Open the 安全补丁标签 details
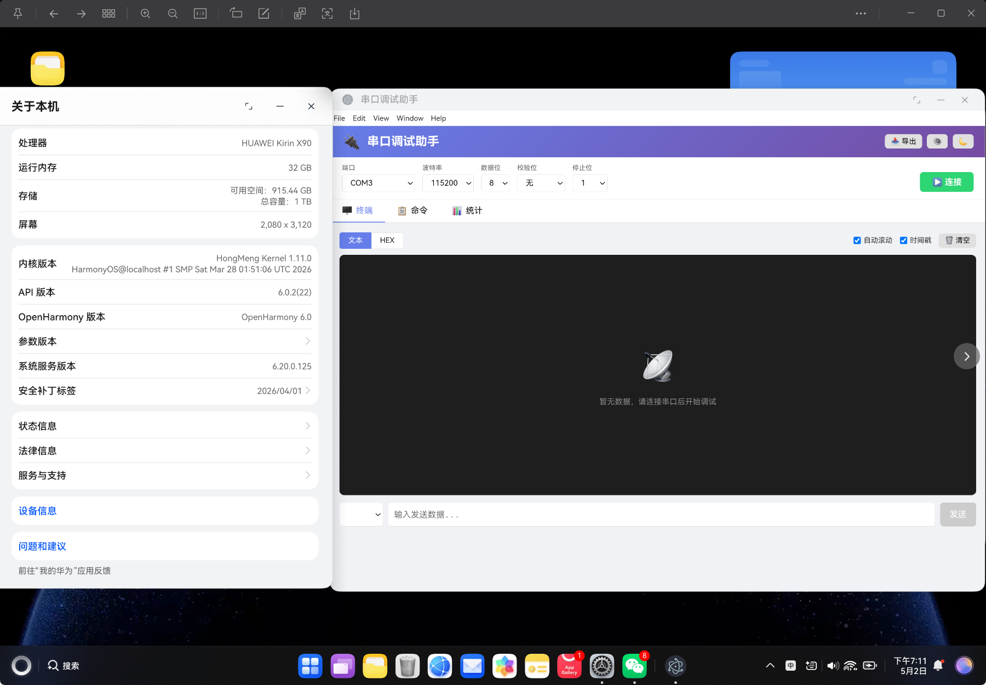 165,391
